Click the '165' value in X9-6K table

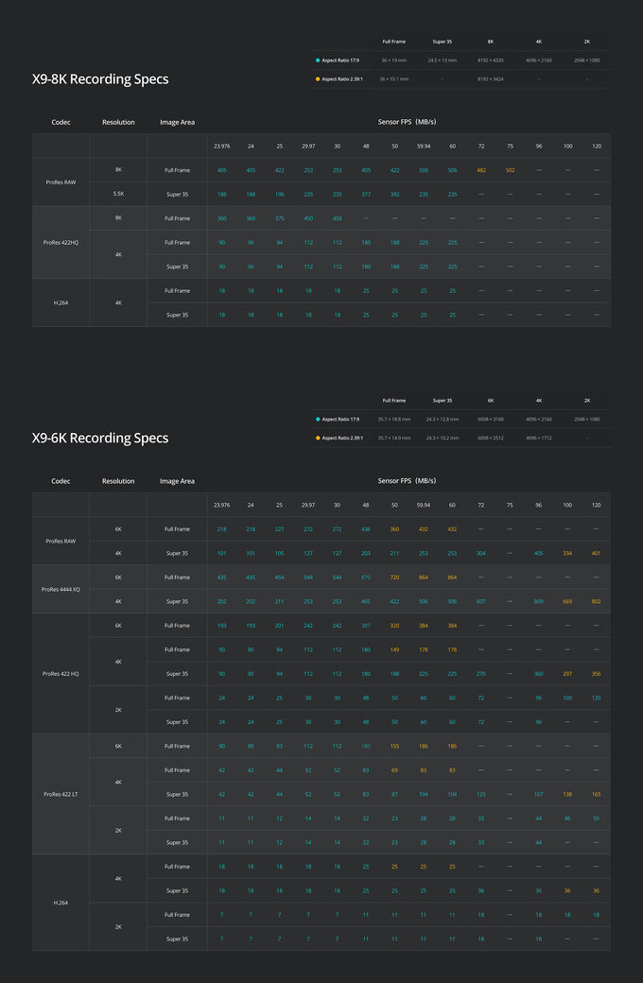(596, 794)
